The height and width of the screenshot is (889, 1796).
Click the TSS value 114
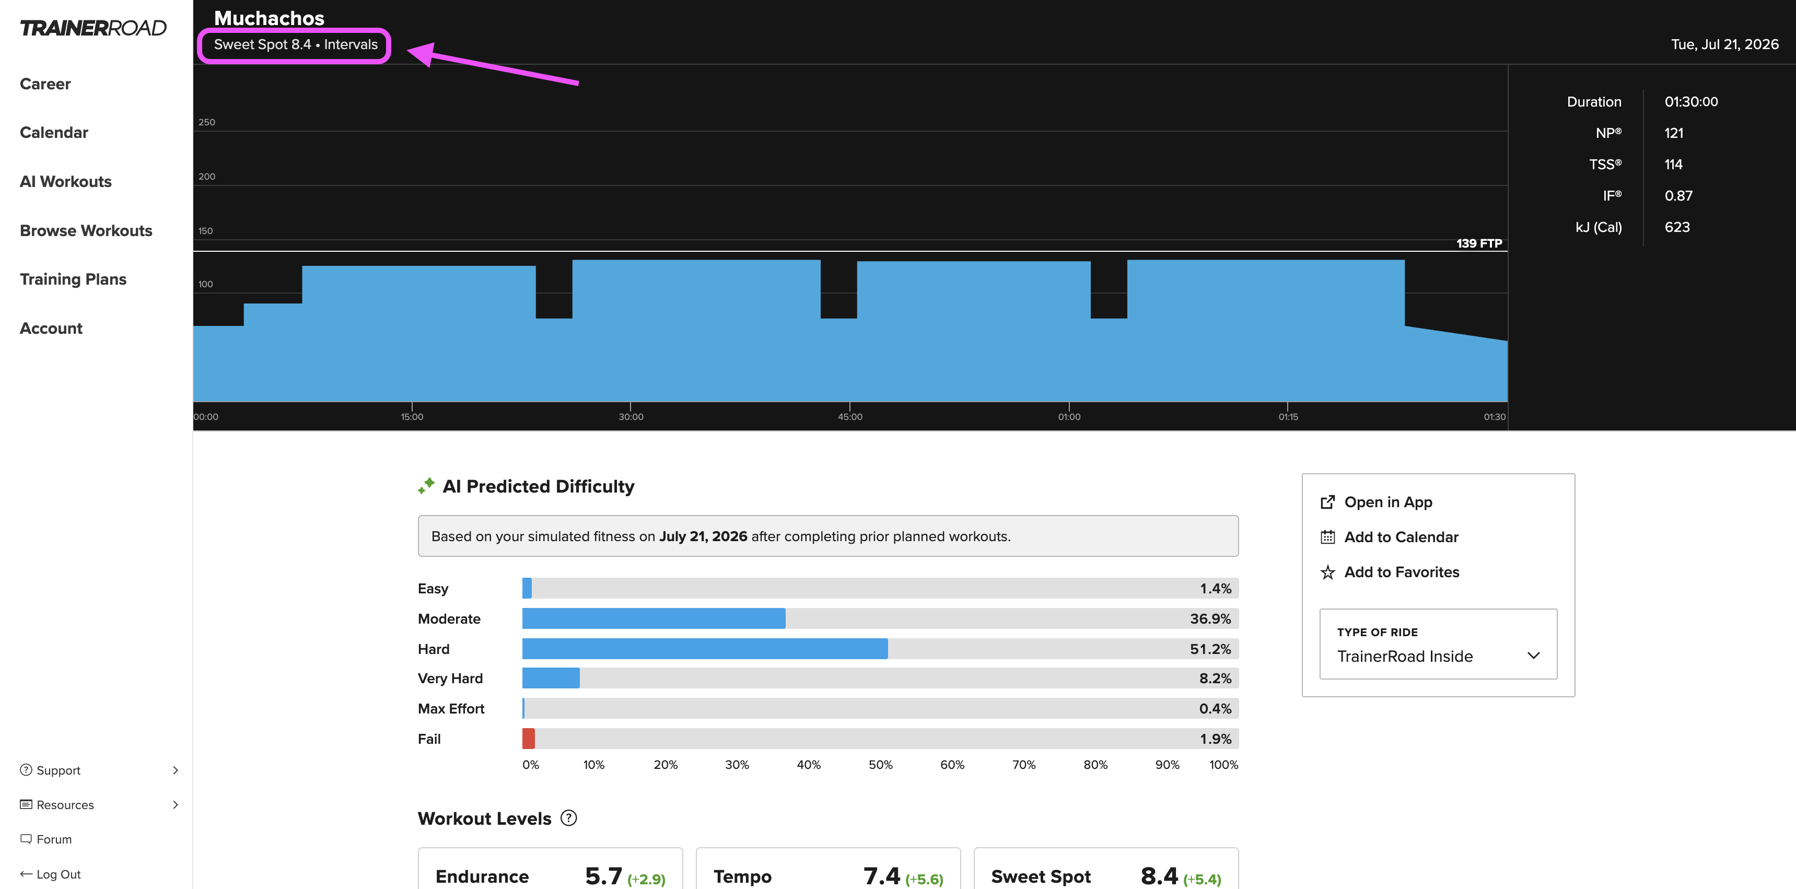[1673, 165]
